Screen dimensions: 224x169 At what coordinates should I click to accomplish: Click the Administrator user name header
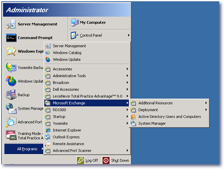click(27, 10)
